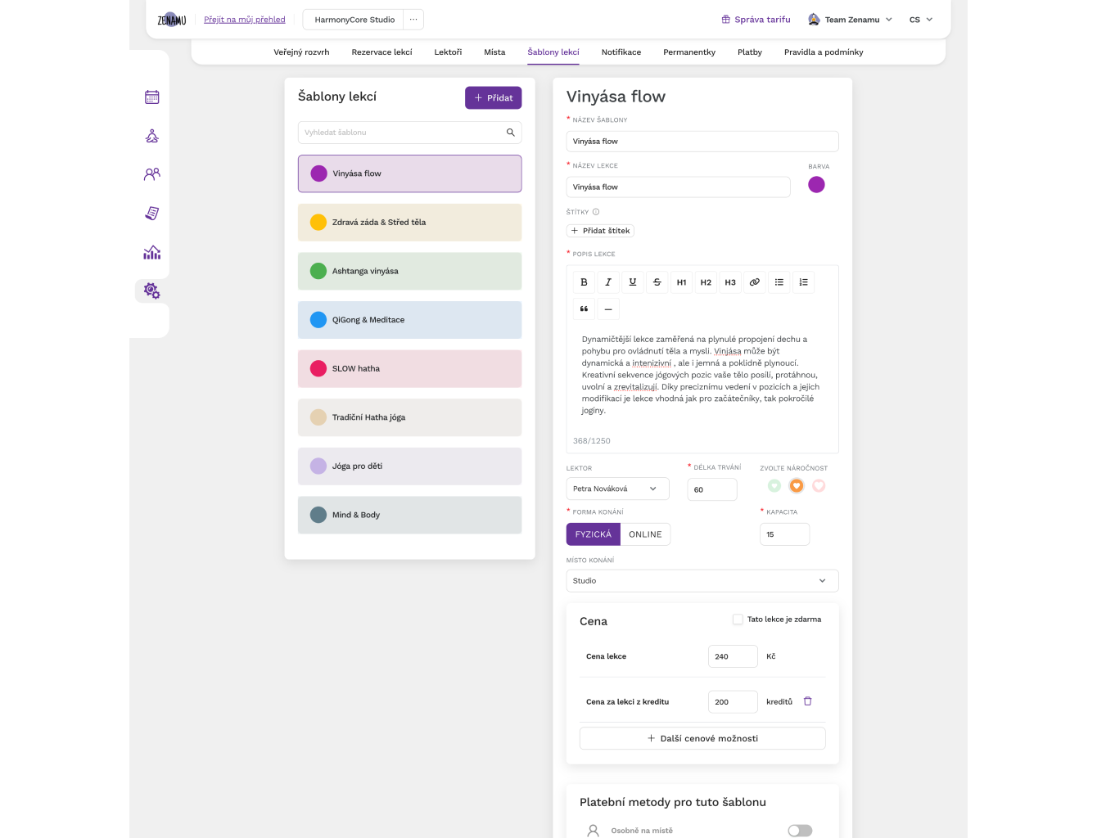Click the magnifier icon in template search
The height and width of the screenshot is (838, 1097).
(510, 133)
